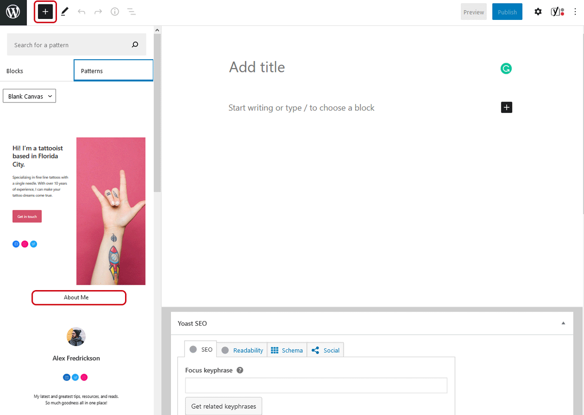Toggle the block inserter plus button
This screenshot has height=415, width=584.
click(x=45, y=12)
